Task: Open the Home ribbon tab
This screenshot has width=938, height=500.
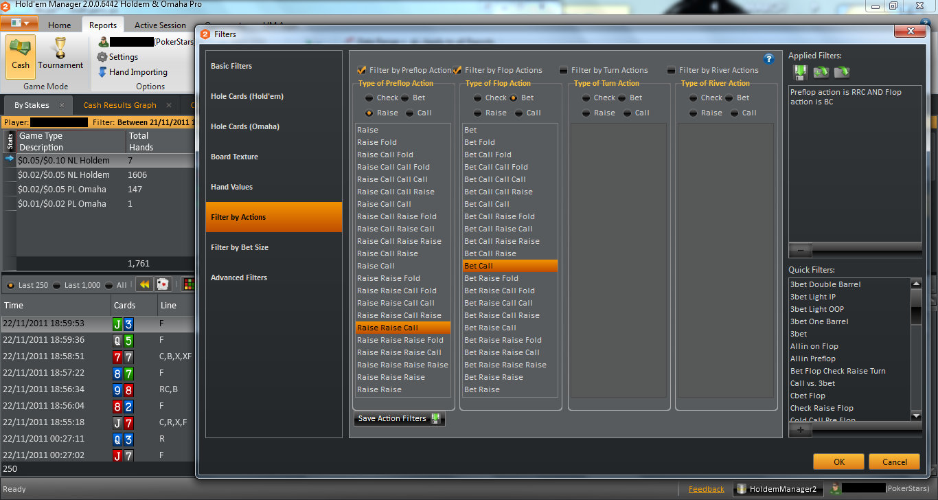Action: (x=60, y=25)
